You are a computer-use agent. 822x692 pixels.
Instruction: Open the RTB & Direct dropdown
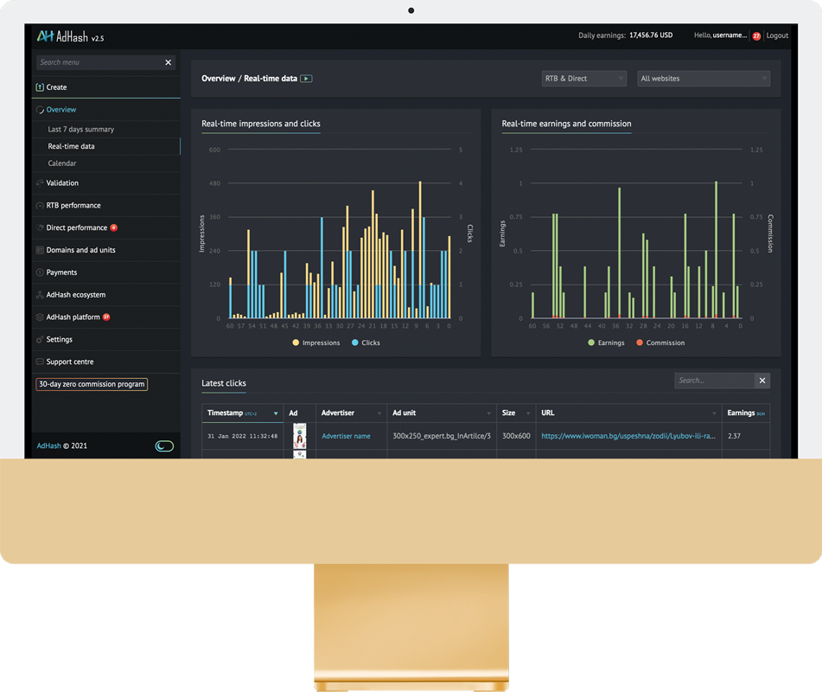[583, 79]
